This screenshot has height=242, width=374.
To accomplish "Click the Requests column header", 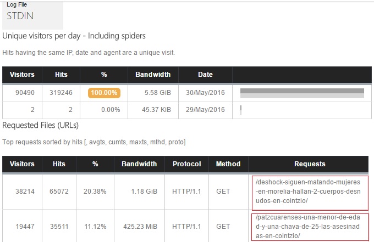I will (x=309, y=164).
